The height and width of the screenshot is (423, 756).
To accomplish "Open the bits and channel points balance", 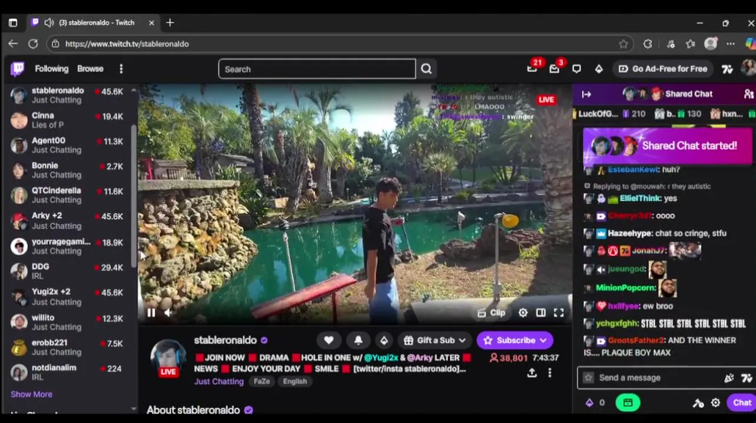I will click(595, 402).
